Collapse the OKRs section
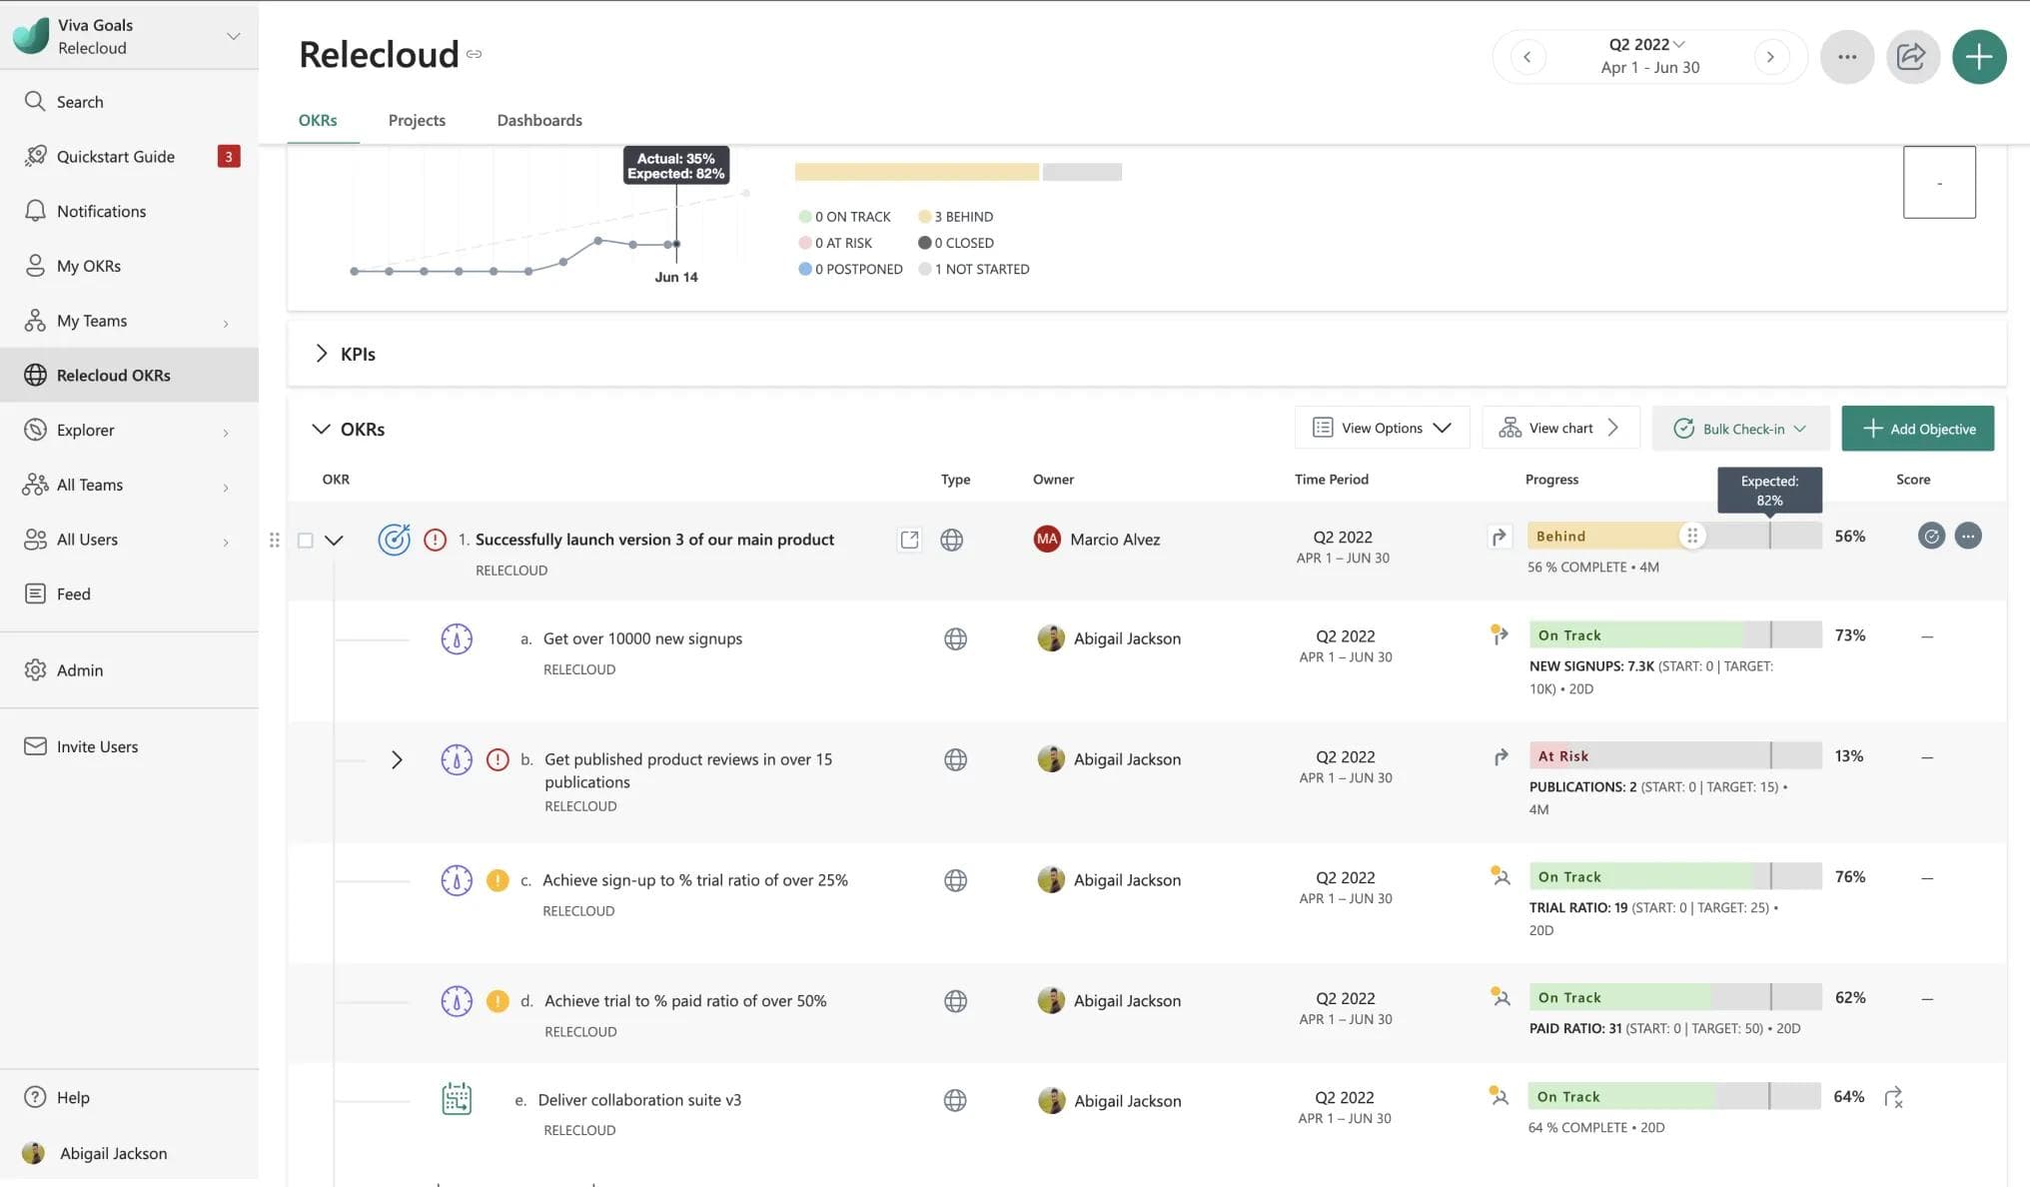This screenshot has height=1187, width=2030. [x=321, y=429]
